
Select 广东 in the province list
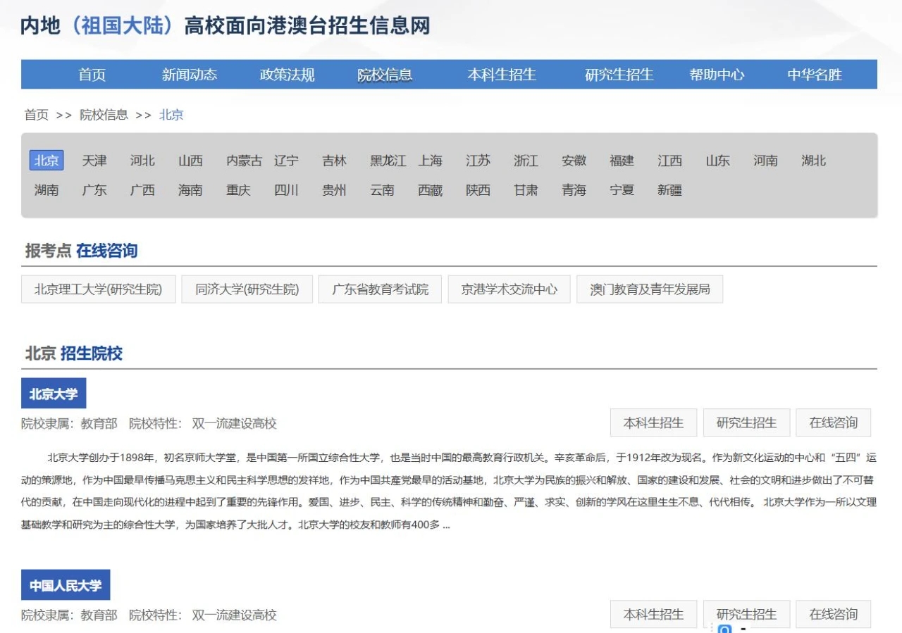tap(94, 190)
